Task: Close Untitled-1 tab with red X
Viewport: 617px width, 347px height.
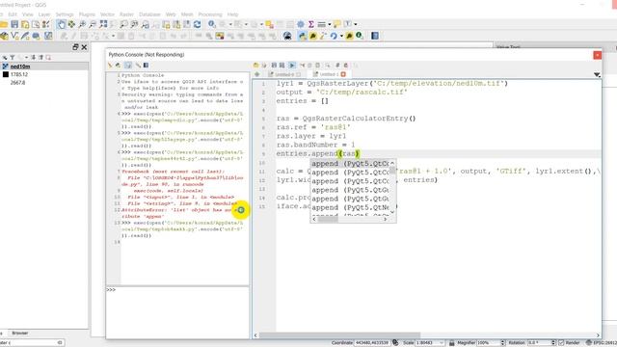Action: click(343, 74)
